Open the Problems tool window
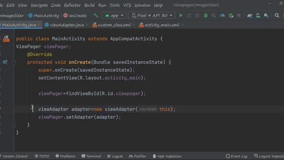This screenshot has width=284, height=160. [65, 156]
